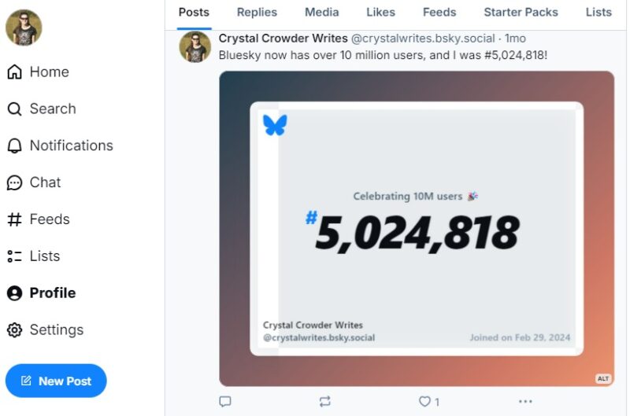
Task: Click the reply speech bubble icon
Action: pos(225,402)
